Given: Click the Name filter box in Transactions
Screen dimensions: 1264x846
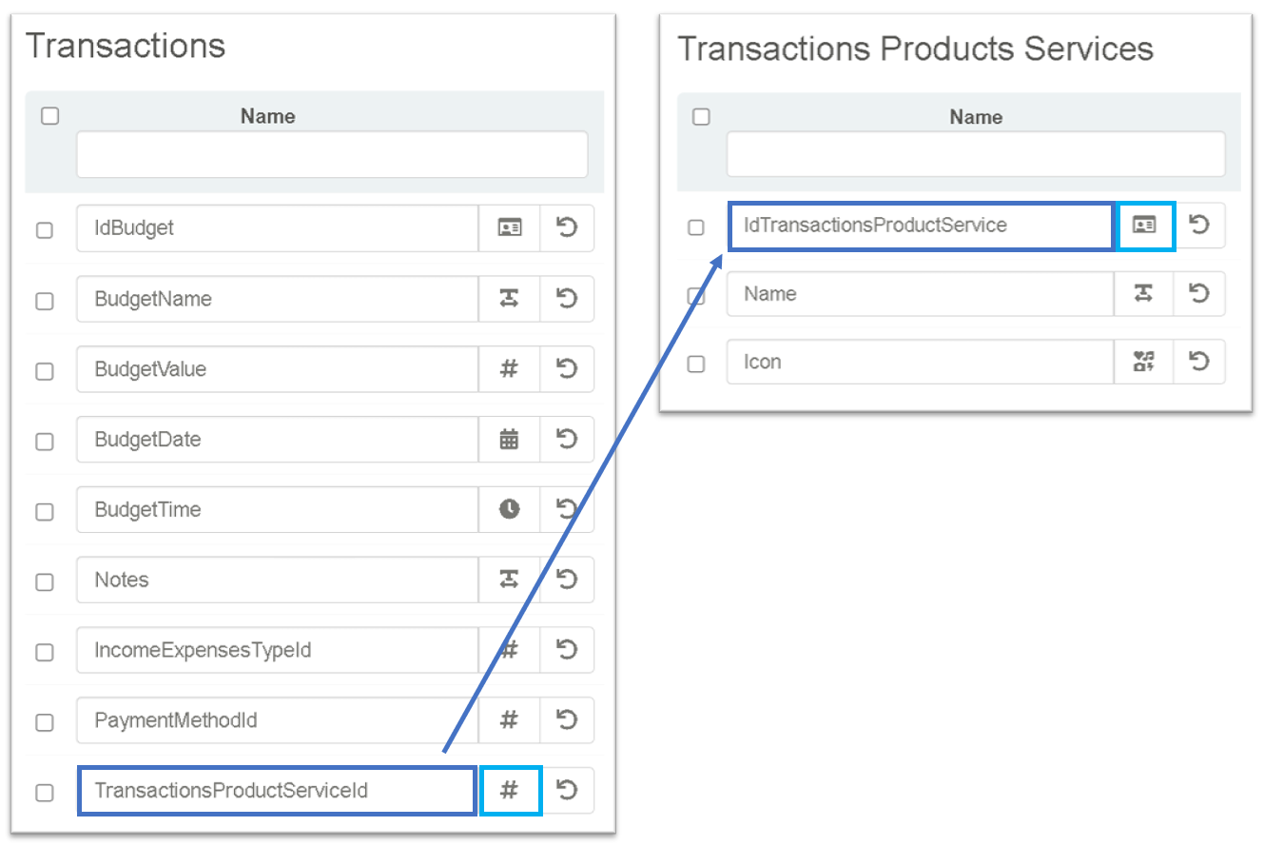Looking at the screenshot, I should point(331,154).
